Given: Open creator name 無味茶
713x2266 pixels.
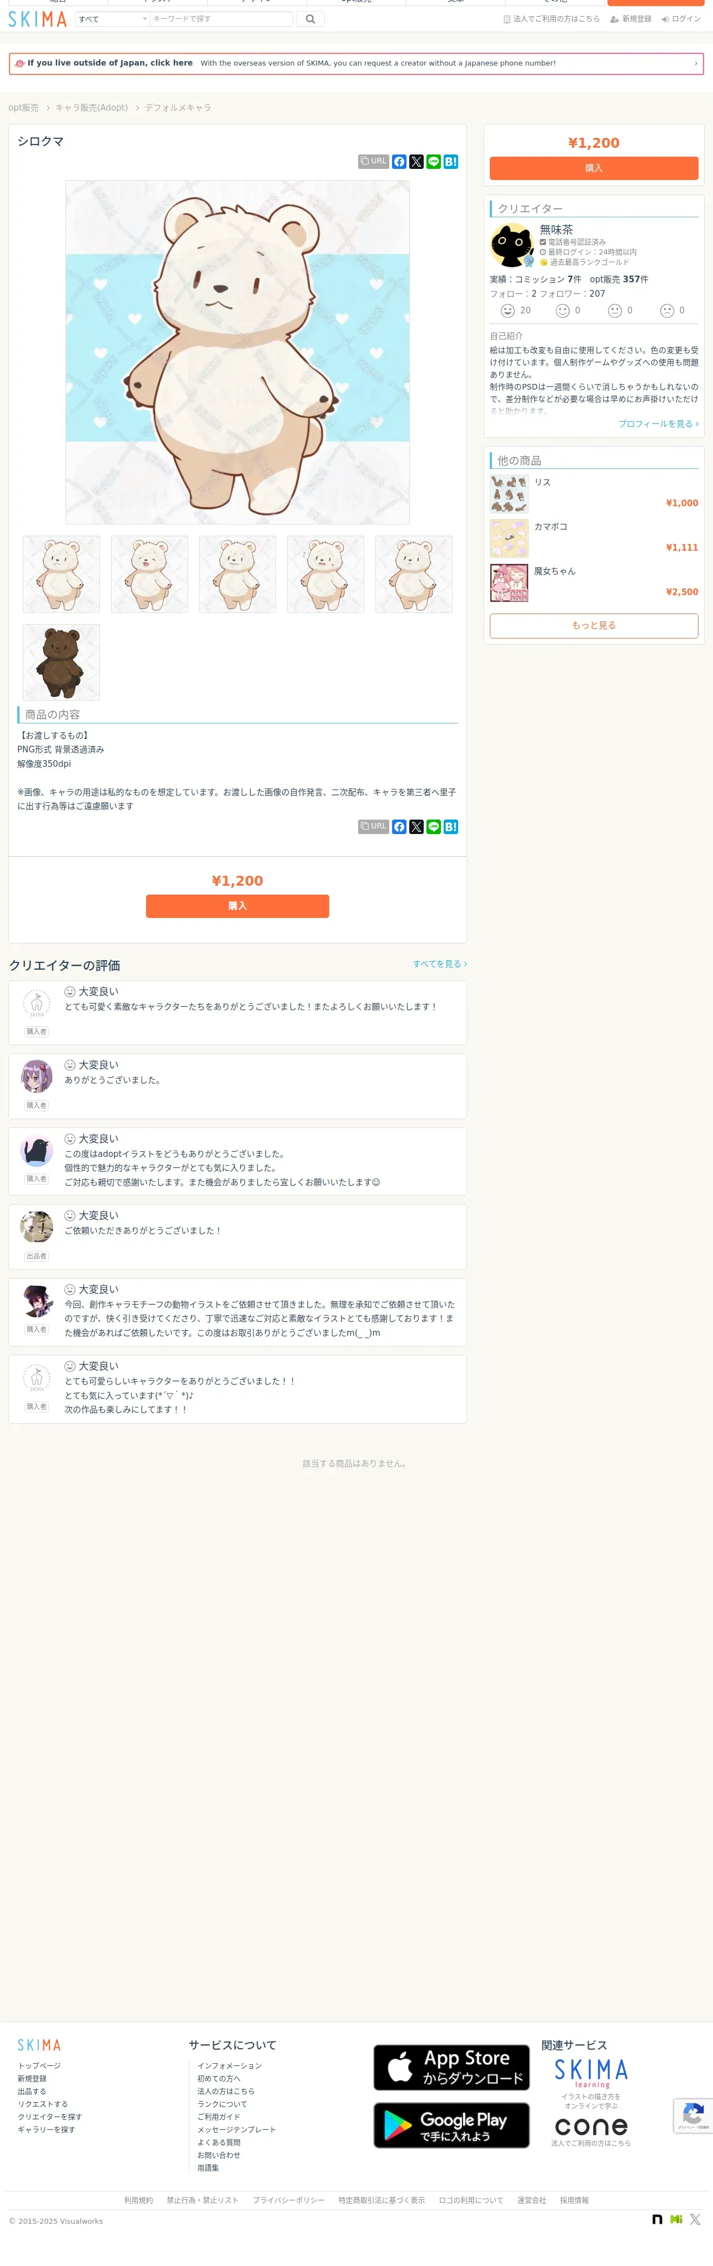Looking at the screenshot, I should point(556,229).
